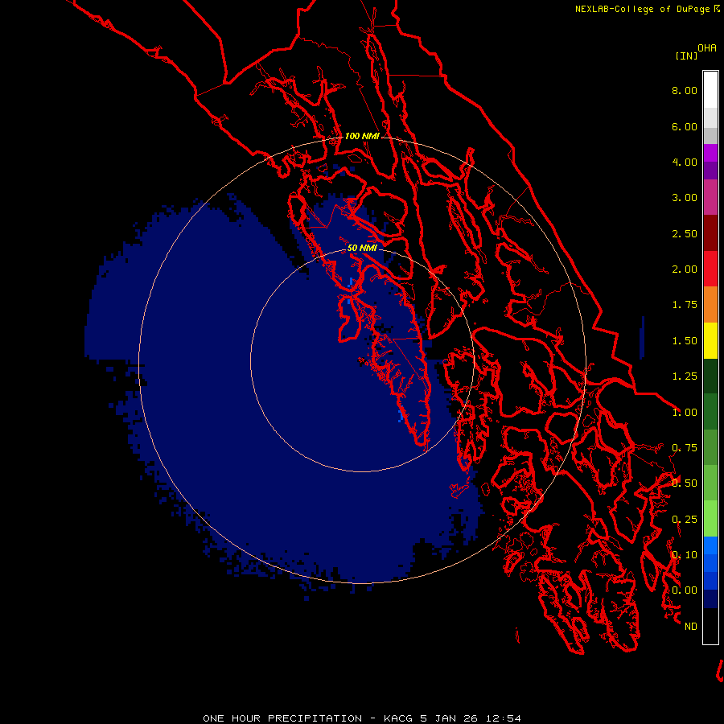Click the 0.75 legend value

click(685, 448)
